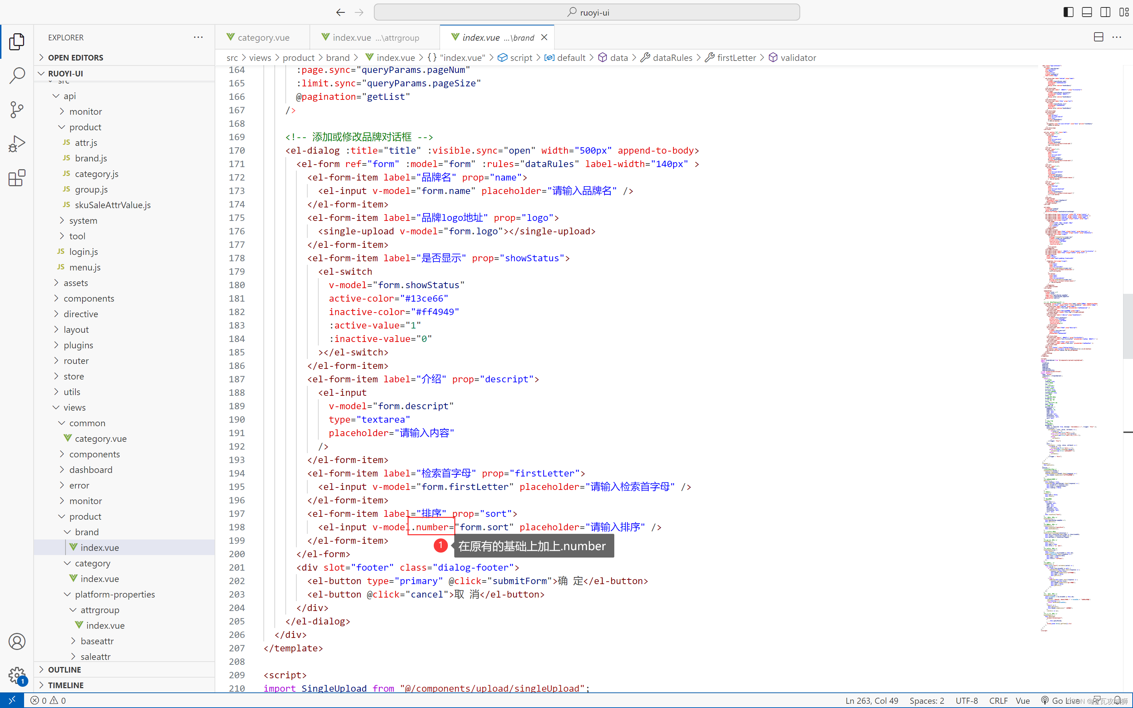Open the Extensions view
1133x708 pixels.
coord(17,178)
